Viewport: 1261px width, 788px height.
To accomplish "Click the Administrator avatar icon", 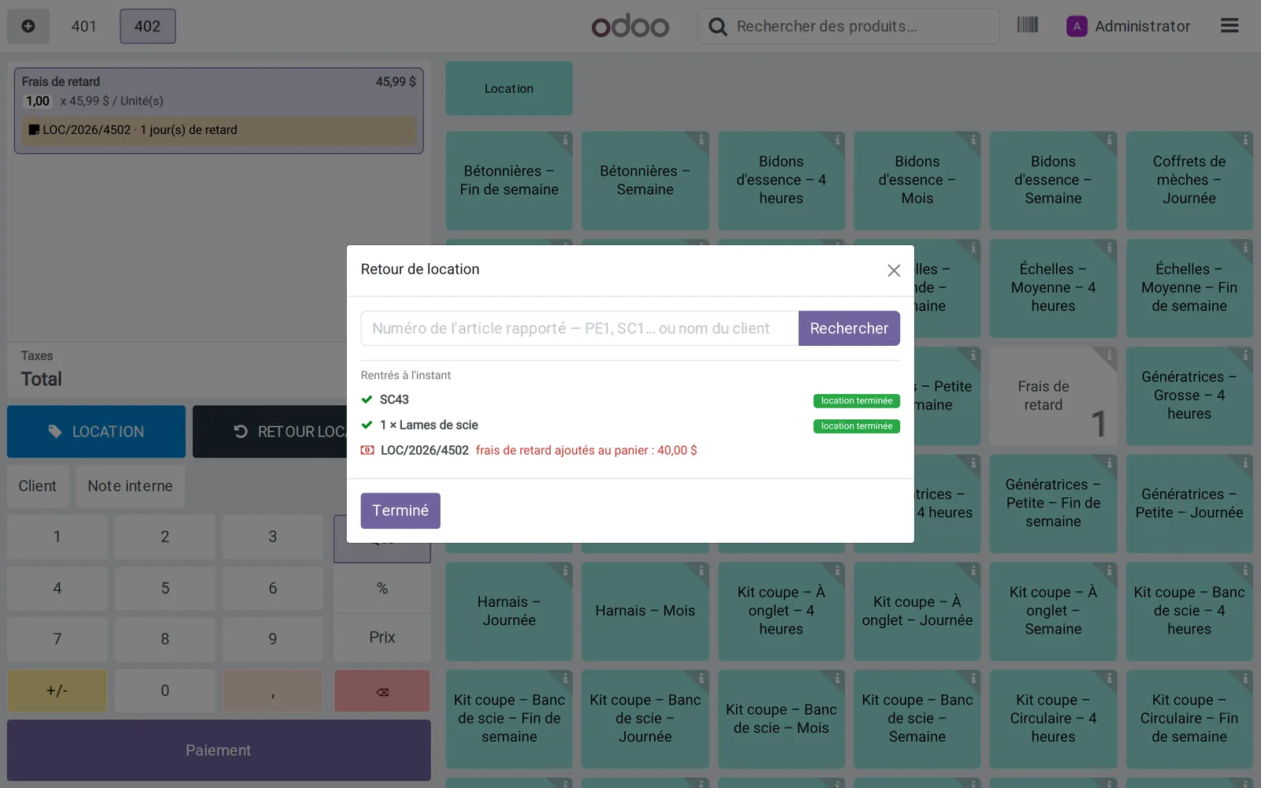I will click(x=1077, y=26).
